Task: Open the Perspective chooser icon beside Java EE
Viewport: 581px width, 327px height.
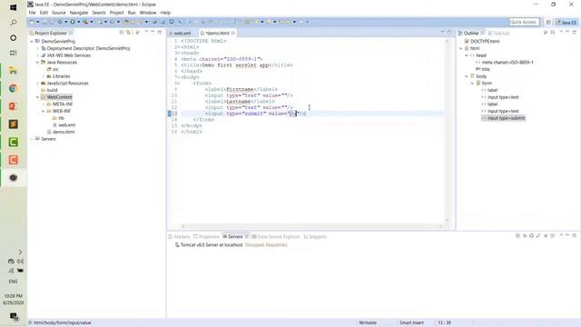Action: pos(548,22)
